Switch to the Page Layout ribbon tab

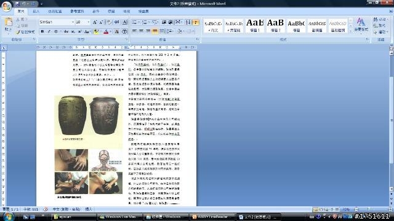[x=55, y=12]
